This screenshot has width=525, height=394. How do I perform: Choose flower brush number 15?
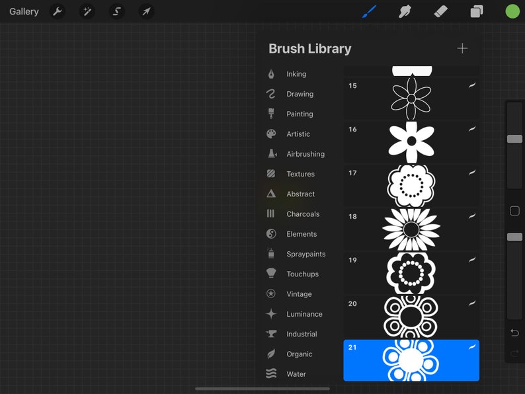411,98
